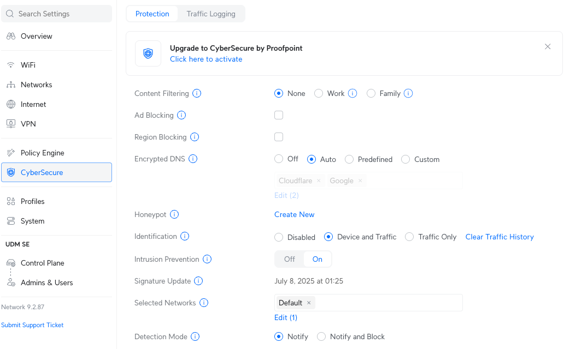The height and width of the screenshot is (349, 570).
Task: Click the WiFi icon in sidebar
Action: click(11, 65)
